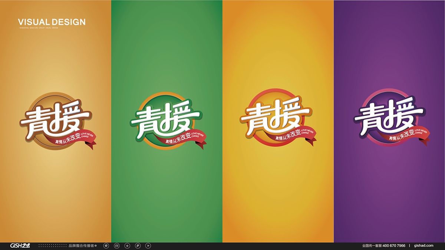The width and height of the screenshot is (445, 250).
Task: Click the speech bubble circular icon in footer
Action: tap(138, 246)
